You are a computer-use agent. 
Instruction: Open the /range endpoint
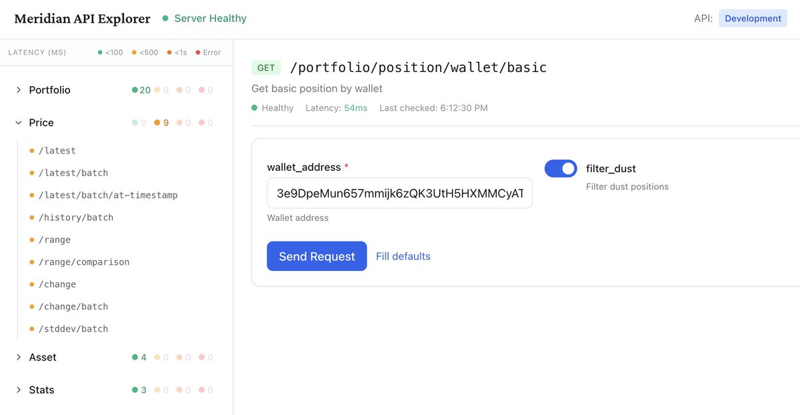coord(55,240)
